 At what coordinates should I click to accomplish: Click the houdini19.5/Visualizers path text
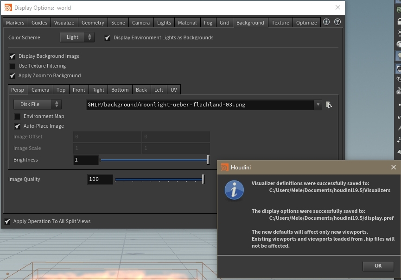point(330,190)
